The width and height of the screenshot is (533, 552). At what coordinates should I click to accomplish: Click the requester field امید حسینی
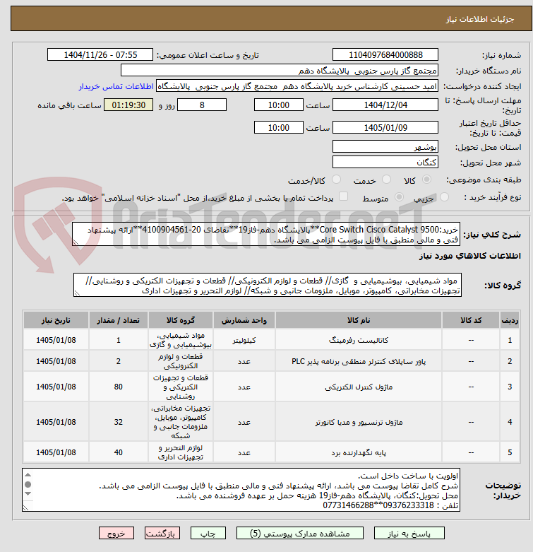pyautogui.click(x=297, y=86)
